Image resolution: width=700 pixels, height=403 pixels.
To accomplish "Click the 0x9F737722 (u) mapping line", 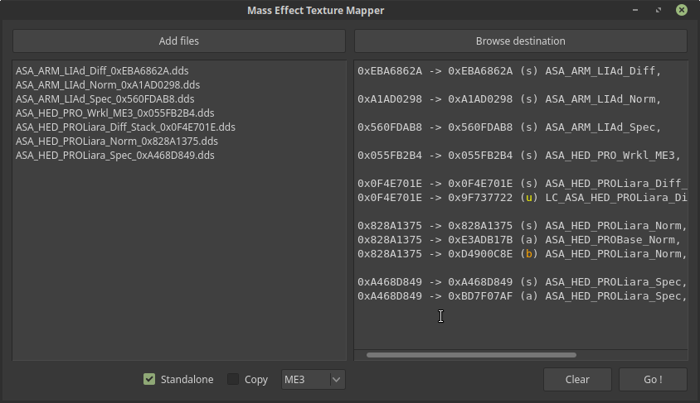I will pyautogui.click(x=523, y=198).
